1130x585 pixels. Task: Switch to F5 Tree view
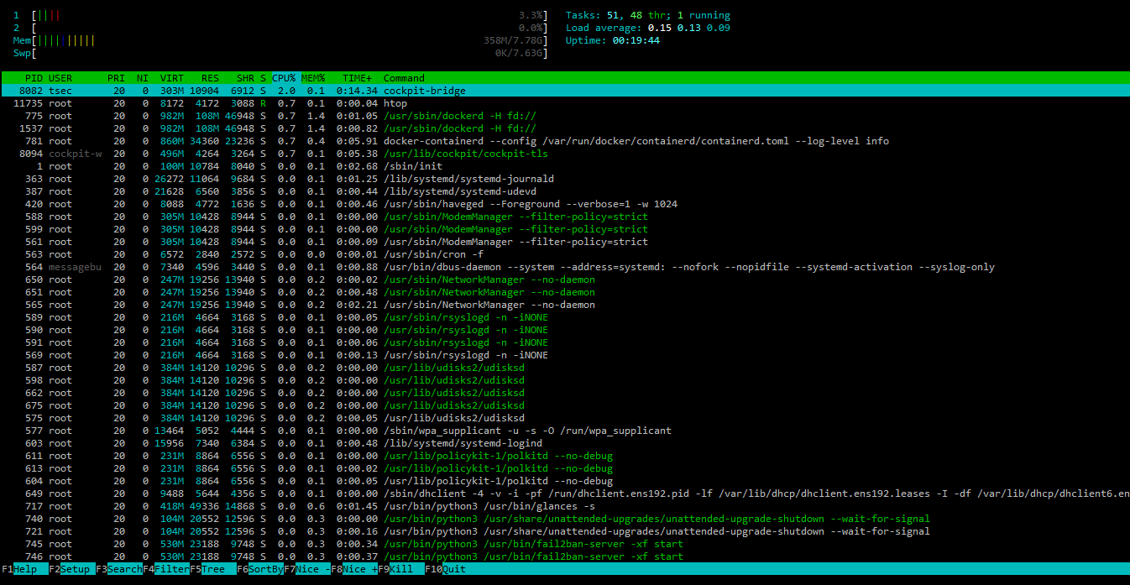(212, 569)
